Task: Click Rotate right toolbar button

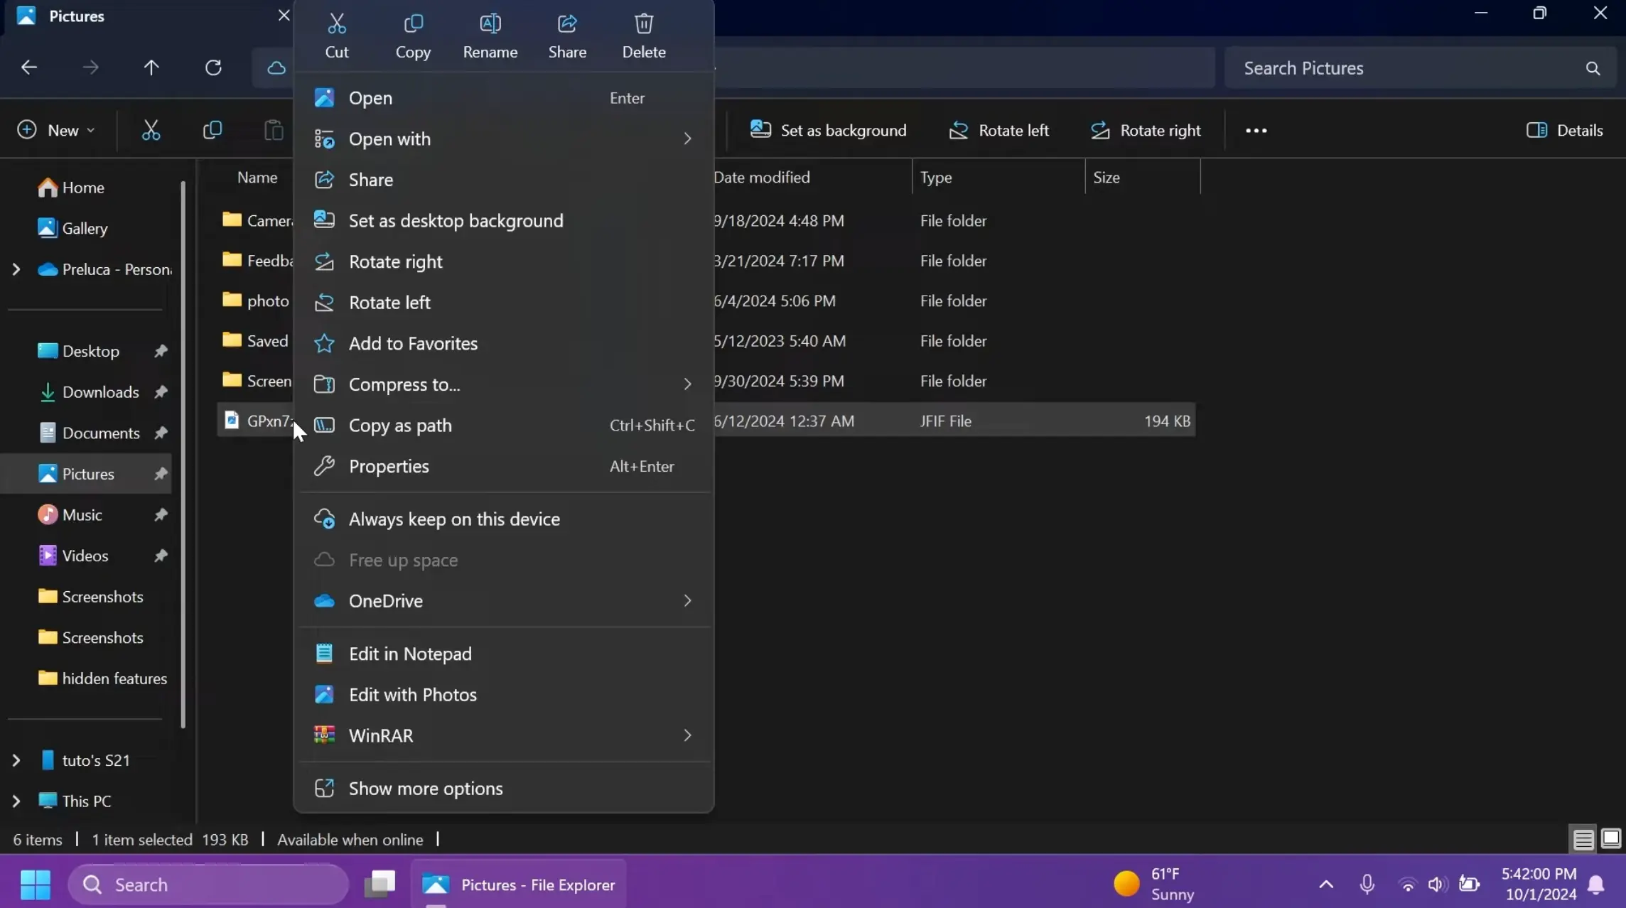Action: 1146,130
